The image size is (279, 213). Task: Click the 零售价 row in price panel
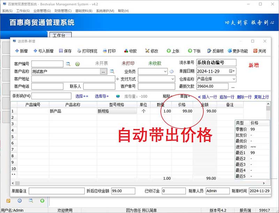(x=252, y=129)
